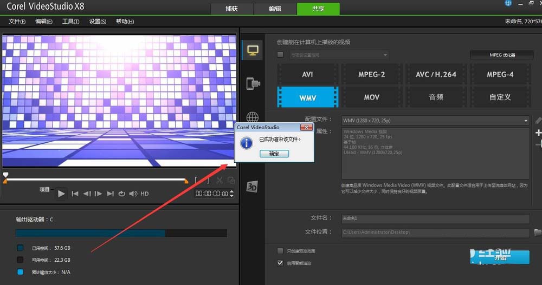542x285 pixels.
Task: Open the 配置文件 WMV profile dropdown
Action: click(435, 121)
